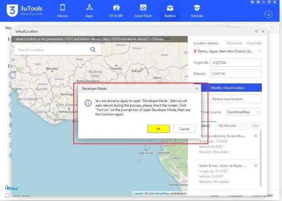Open the Apps section
Screen dimensions: 282x201
point(89,11)
